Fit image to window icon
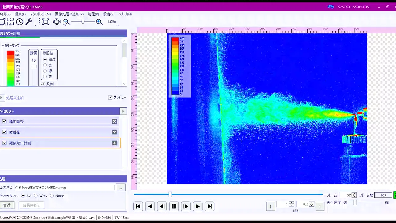Screen dimensions: 396x223 pos(46,22)
